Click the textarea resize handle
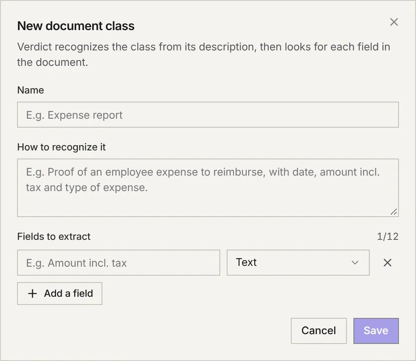This screenshot has width=416, height=361. (394, 212)
